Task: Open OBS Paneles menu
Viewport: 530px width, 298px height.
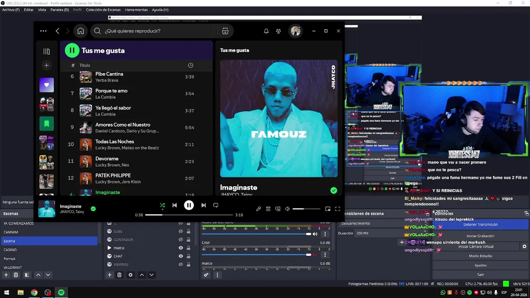Action: pos(60,10)
